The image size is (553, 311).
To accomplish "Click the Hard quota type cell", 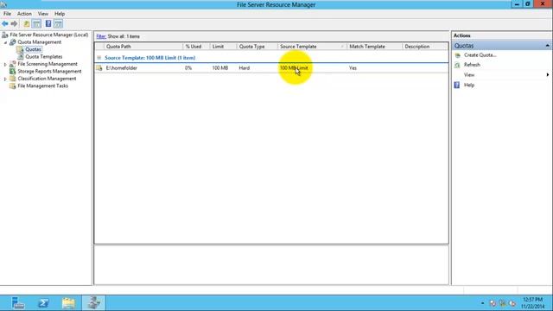I will [x=244, y=68].
